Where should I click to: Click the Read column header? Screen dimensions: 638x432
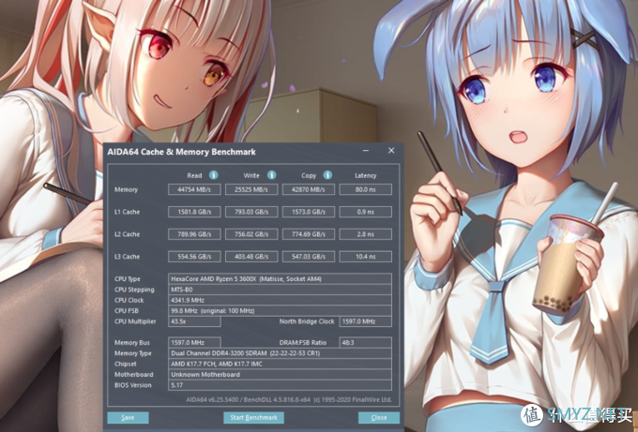click(194, 175)
